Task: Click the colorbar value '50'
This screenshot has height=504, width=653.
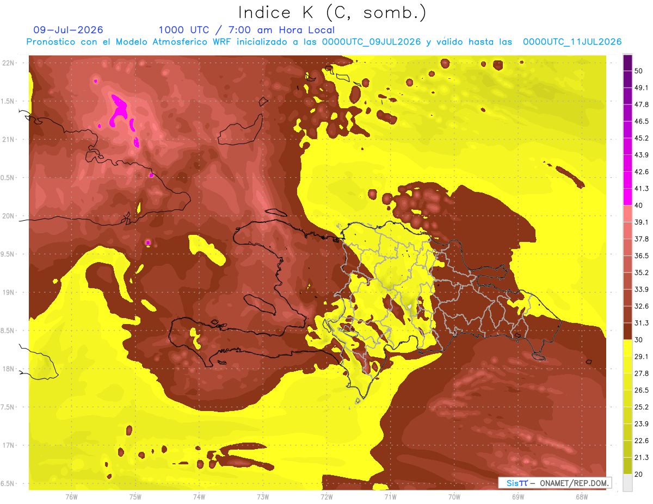Action: click(639, 71)
